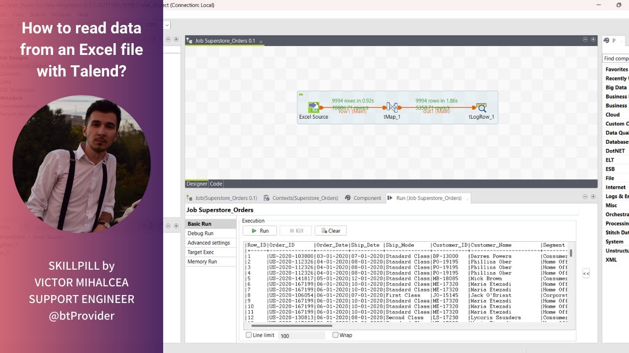Open Target Exec settings

coord(211,252)
